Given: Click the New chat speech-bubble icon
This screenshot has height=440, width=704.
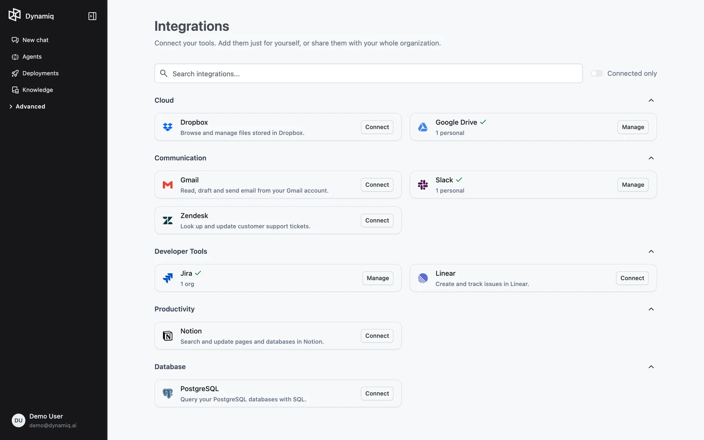Looking at the screenshot, I should 15,40.
